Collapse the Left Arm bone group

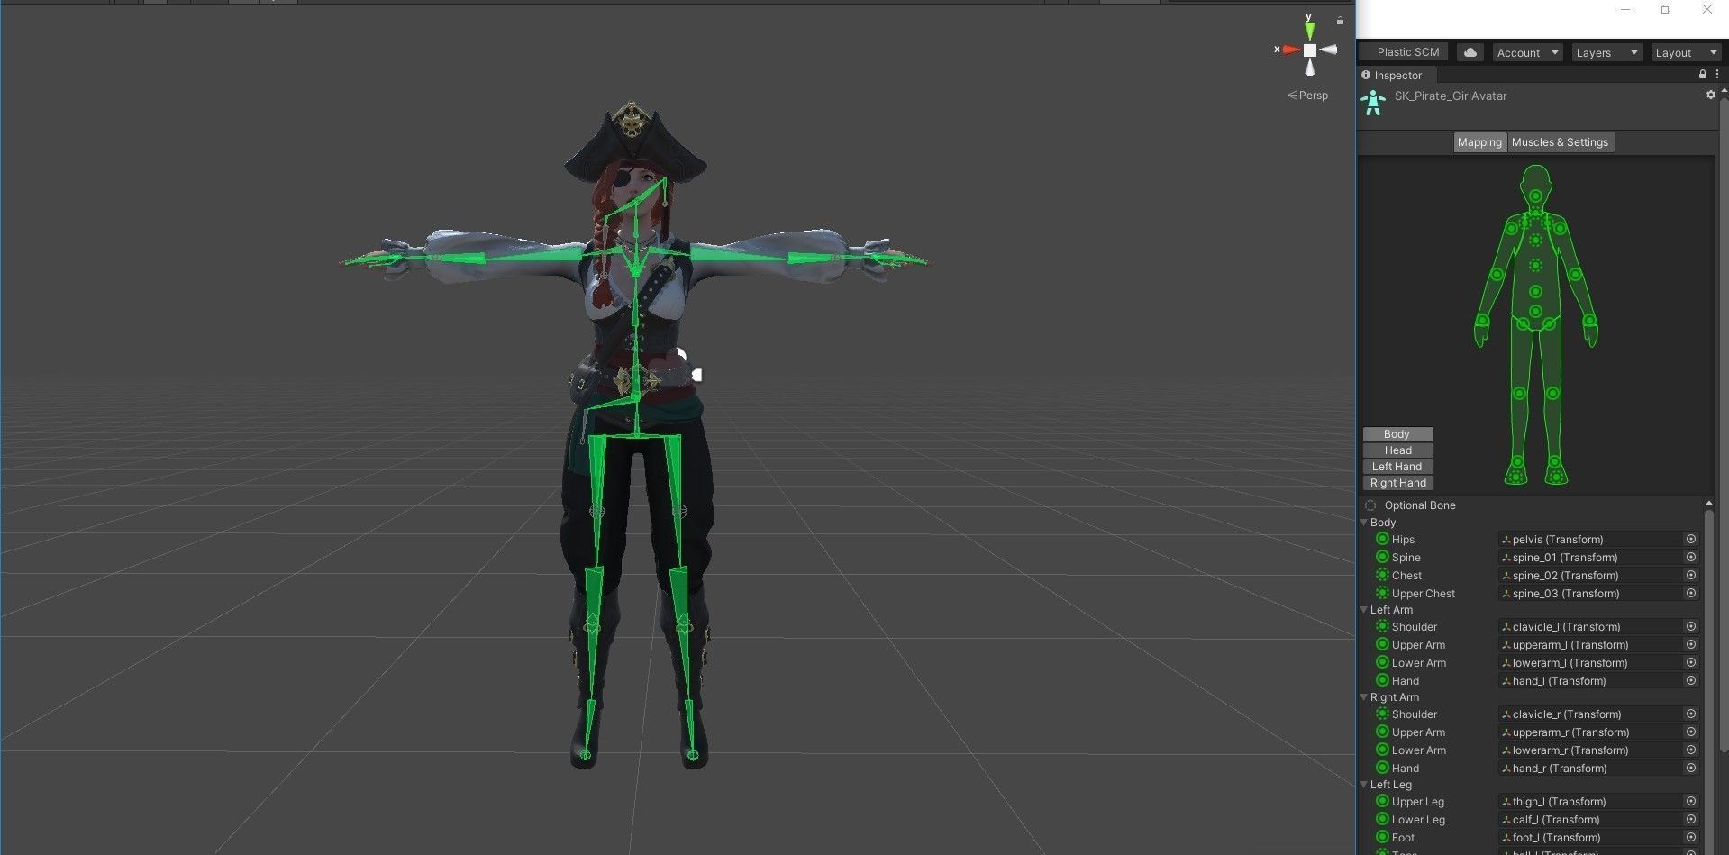1364,610
